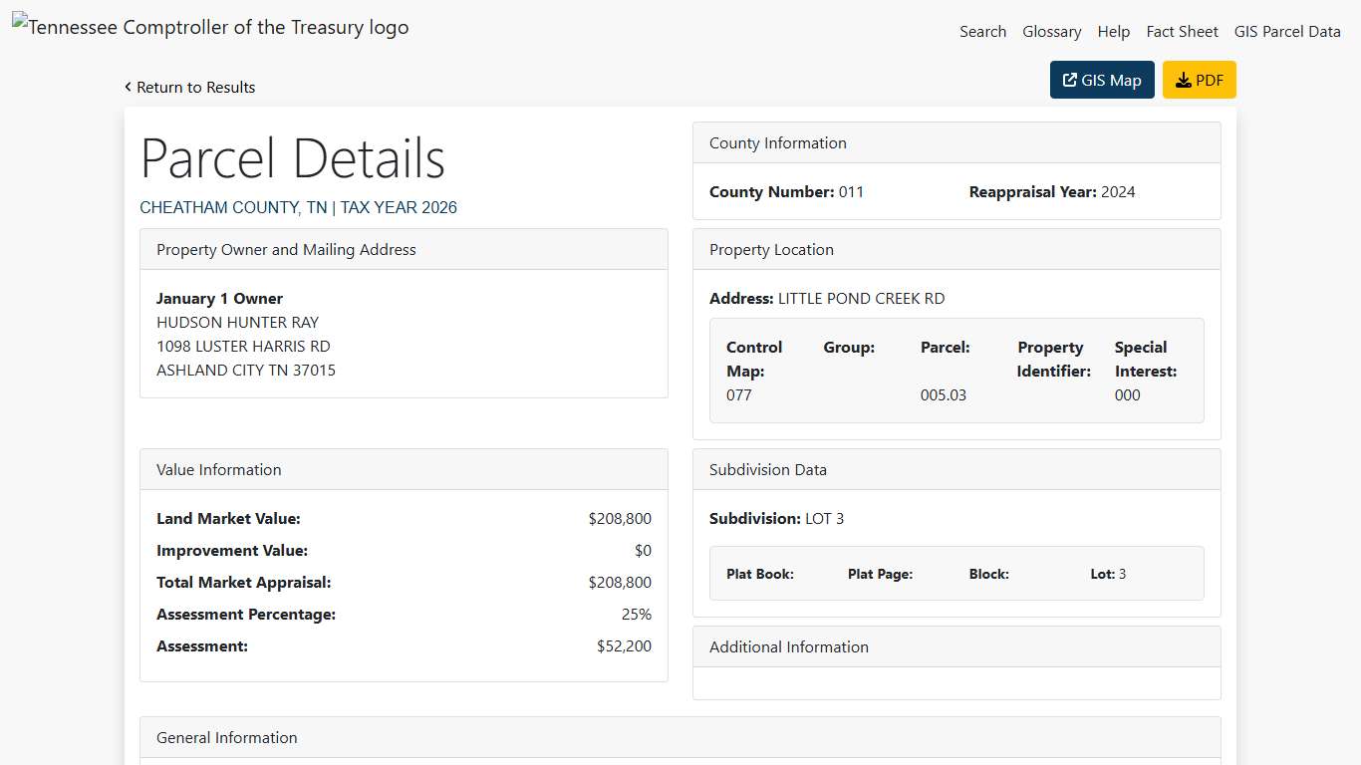Open the Help section

[x=1114, y=31]
